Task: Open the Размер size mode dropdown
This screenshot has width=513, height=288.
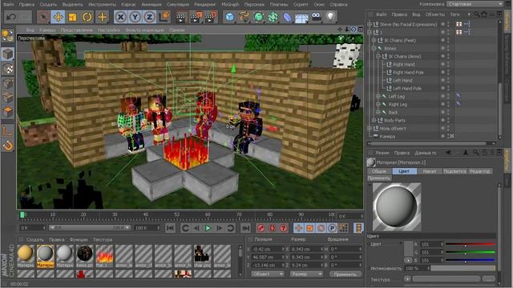Action: click(306, 274)
